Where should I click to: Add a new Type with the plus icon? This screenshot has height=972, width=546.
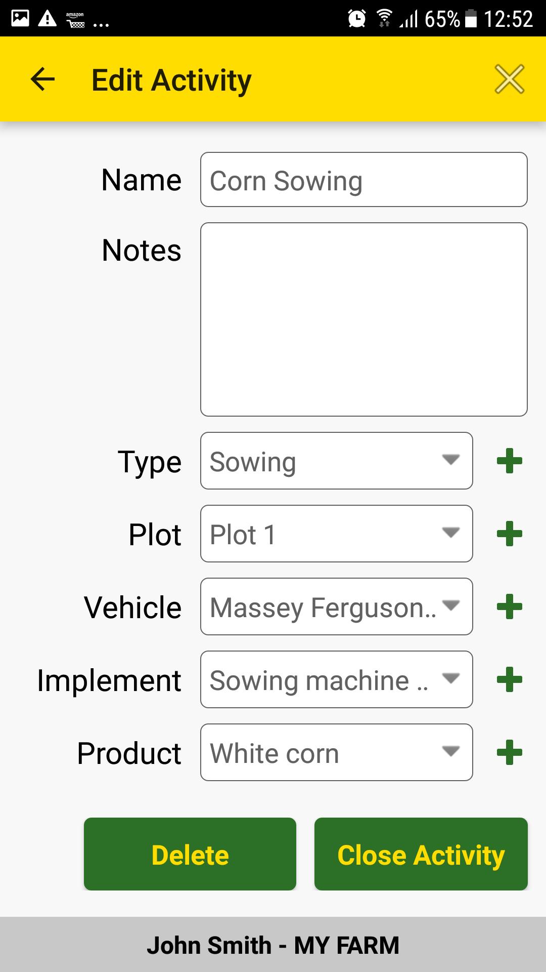coord(510,461)
